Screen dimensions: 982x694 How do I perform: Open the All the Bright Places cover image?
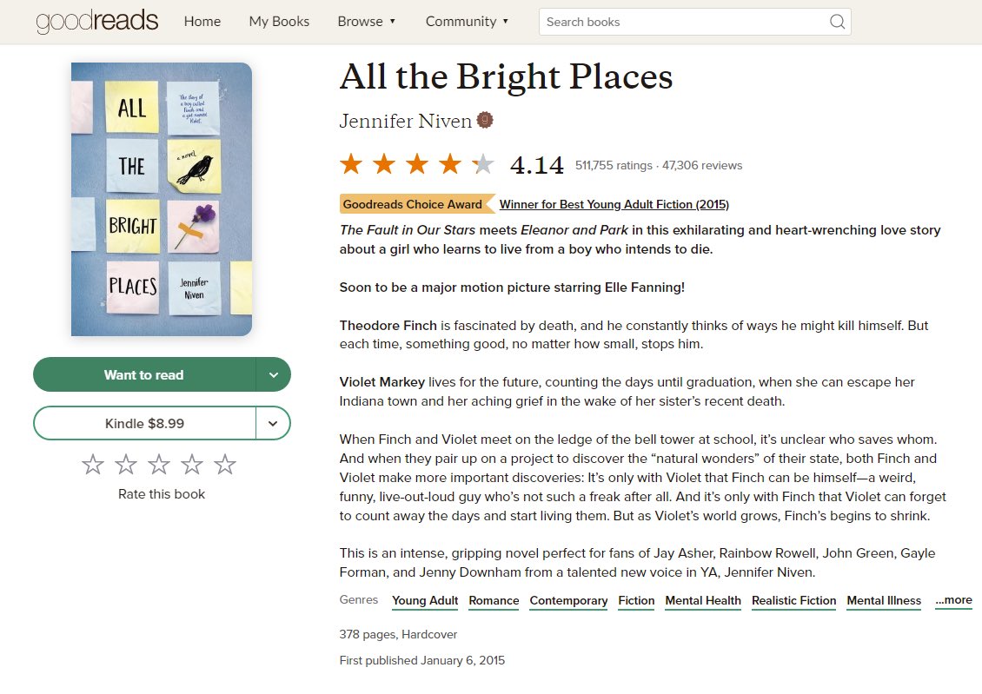(162, 199)
